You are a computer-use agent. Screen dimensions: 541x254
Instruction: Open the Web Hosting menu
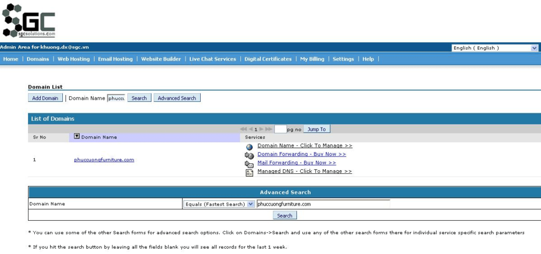[x=73, y=59]
